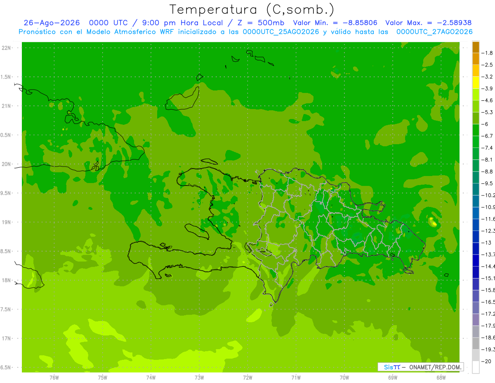Click the '9:00 pm Hora Local' text

pos(183,23)
